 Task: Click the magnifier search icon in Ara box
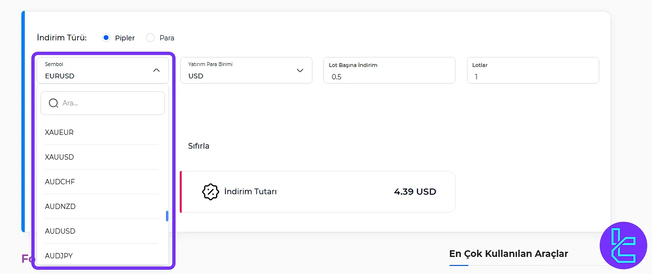53,103
